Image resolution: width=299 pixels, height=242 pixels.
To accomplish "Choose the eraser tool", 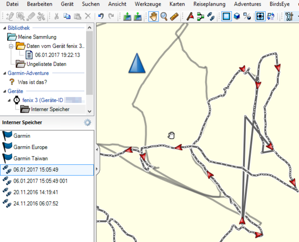I will tap(30, 16).
